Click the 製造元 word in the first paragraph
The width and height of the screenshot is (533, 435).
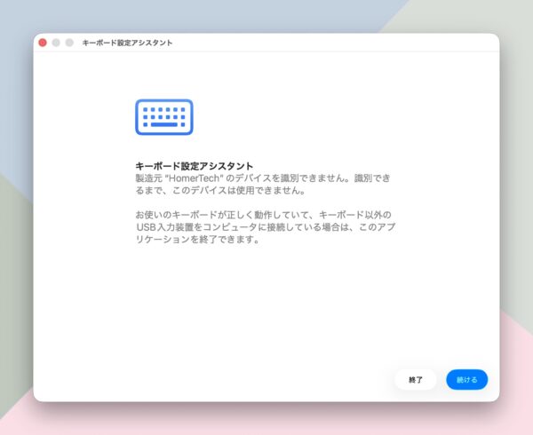click(x=148, y=178)
